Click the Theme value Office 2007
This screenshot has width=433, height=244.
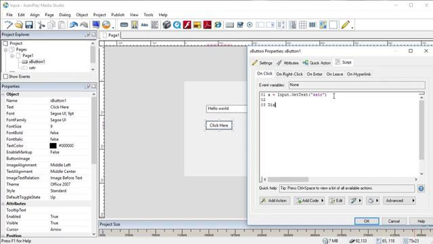[x=60, y=184]
